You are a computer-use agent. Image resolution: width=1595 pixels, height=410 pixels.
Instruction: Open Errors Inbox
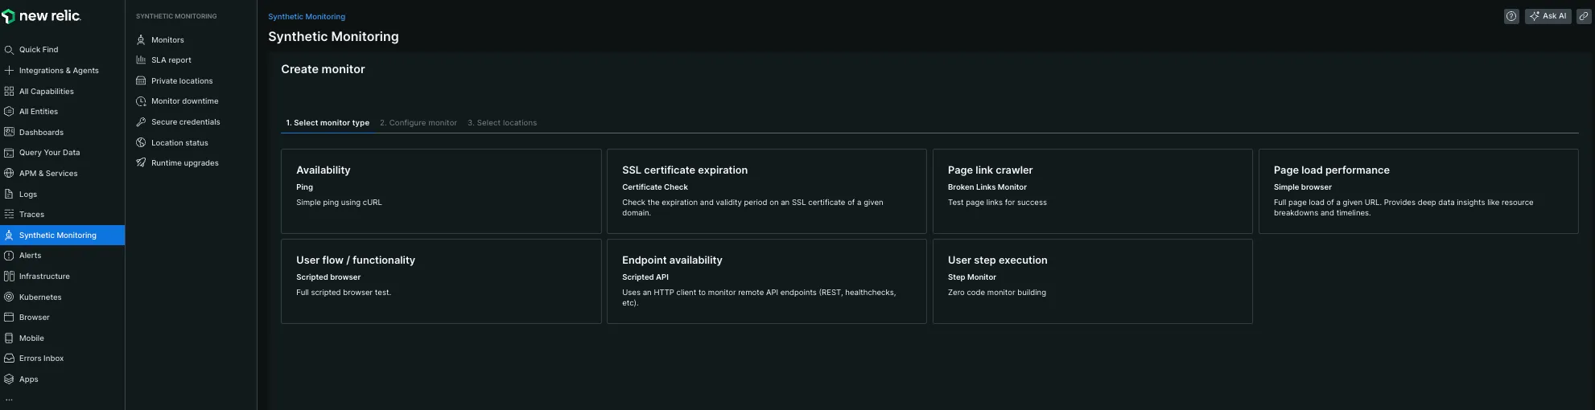(41, 359)
